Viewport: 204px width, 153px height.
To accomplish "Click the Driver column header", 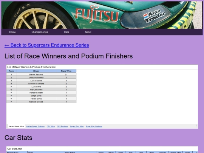I will pyautogui.click(x=36, y=71).
